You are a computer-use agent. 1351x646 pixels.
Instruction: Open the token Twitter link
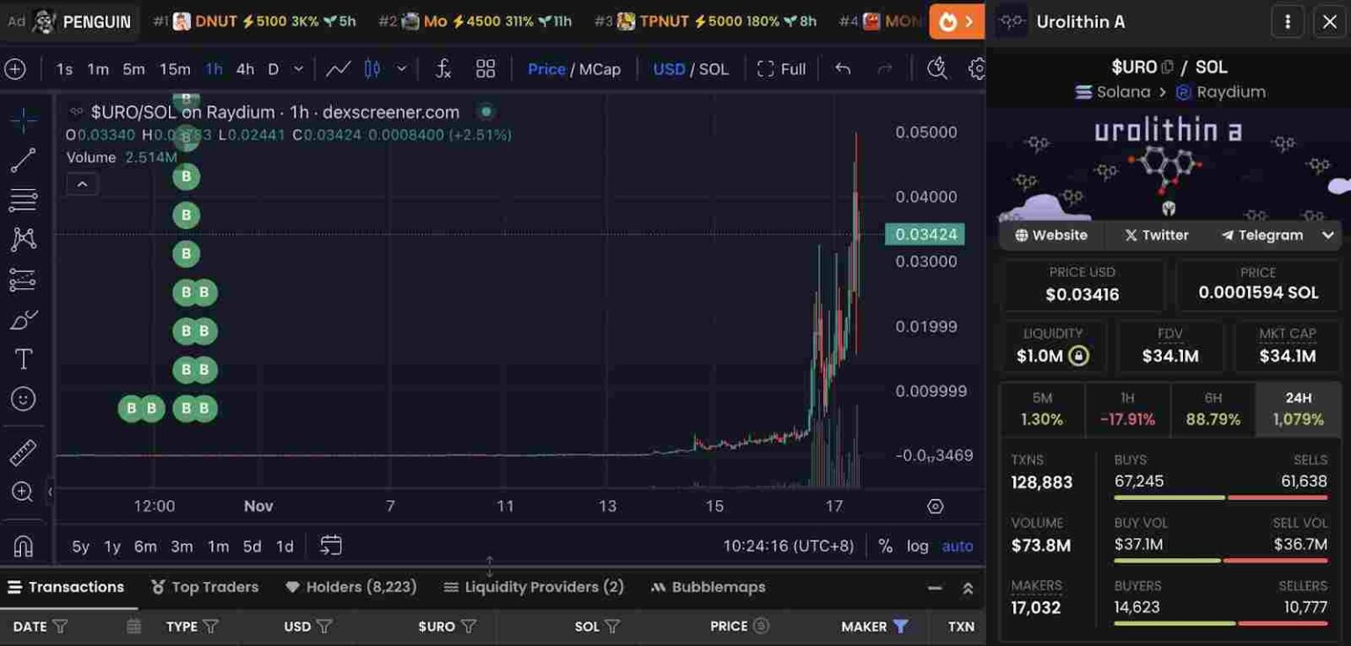[1157, 236]
